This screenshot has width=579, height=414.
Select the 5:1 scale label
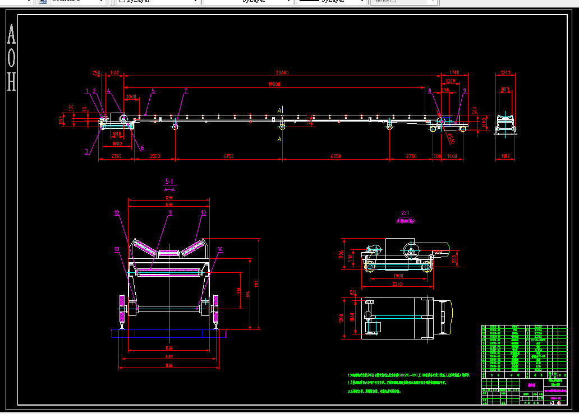169,182
